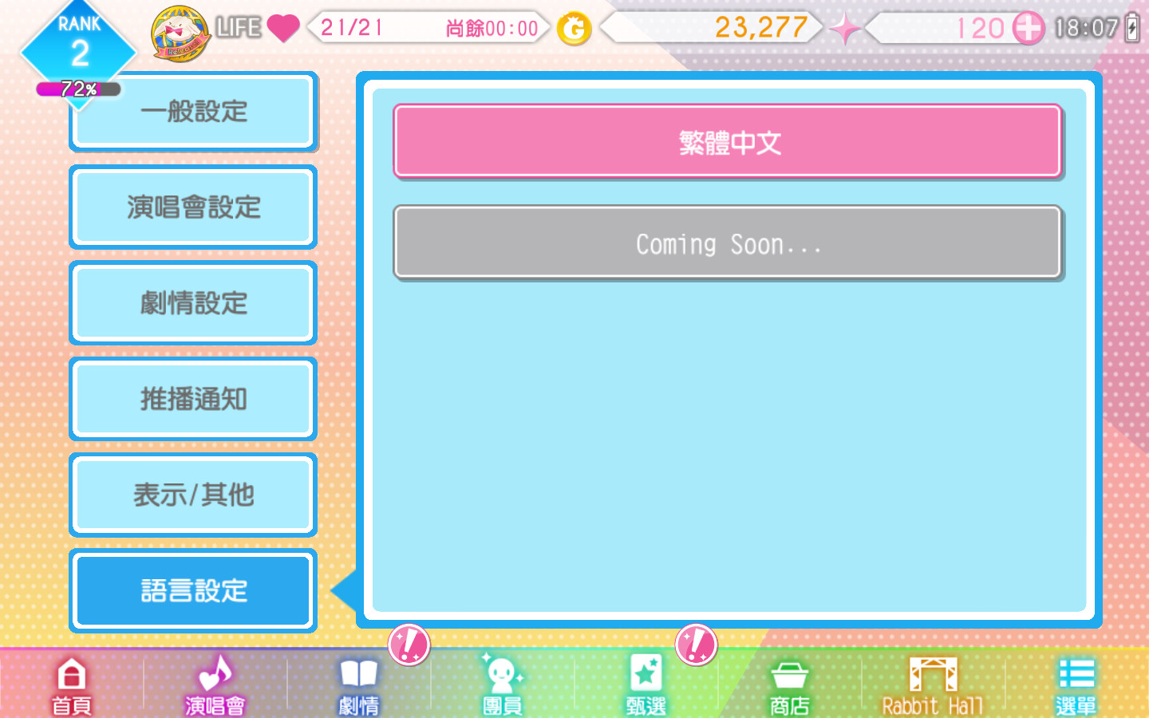Open the 劇情設定 settings tab
The width and height of the screenshot is (1149, 718).
pos(194,303)
